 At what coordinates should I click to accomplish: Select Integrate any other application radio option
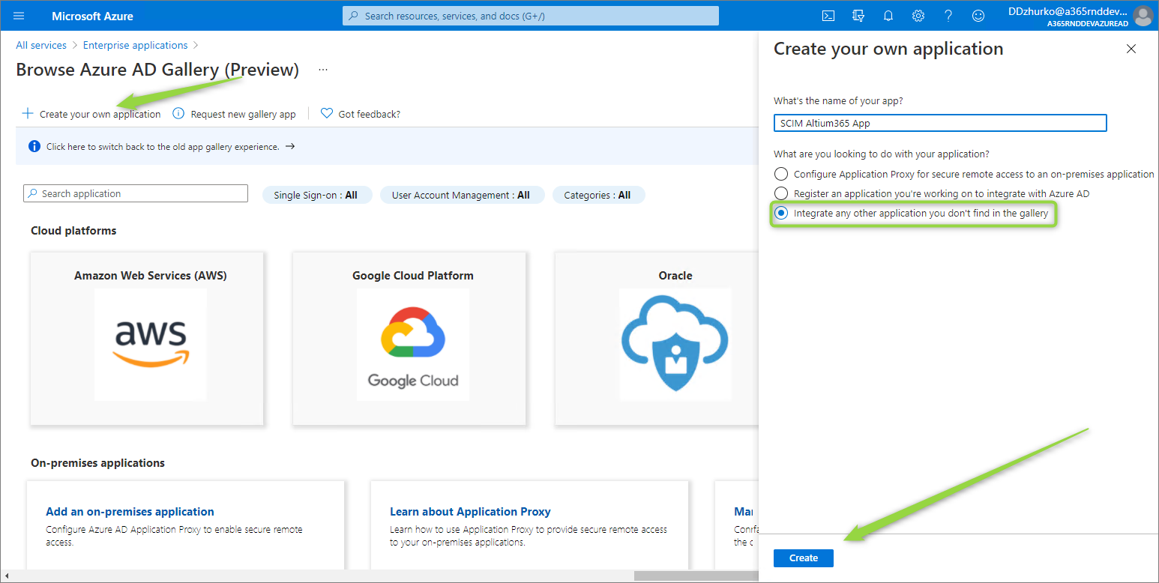click(781, 214)
